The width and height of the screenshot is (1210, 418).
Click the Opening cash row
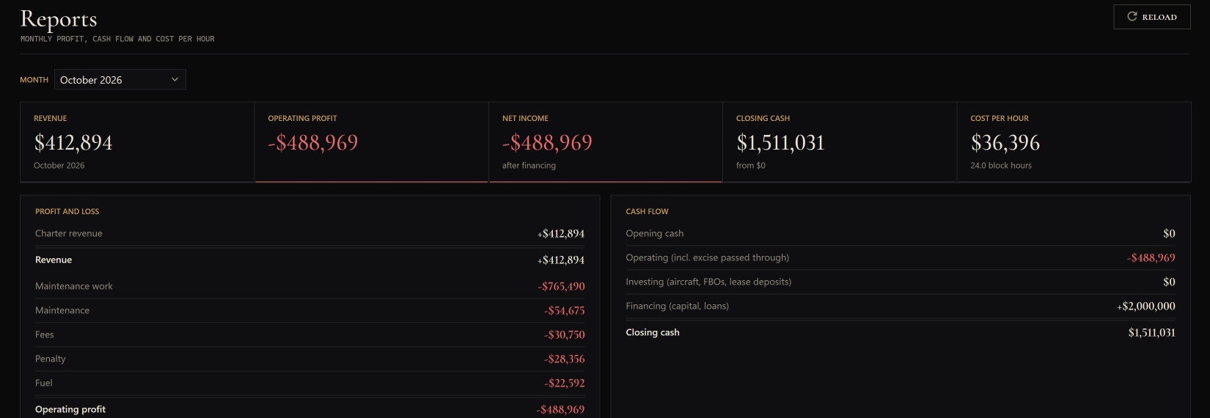point(901,233)
